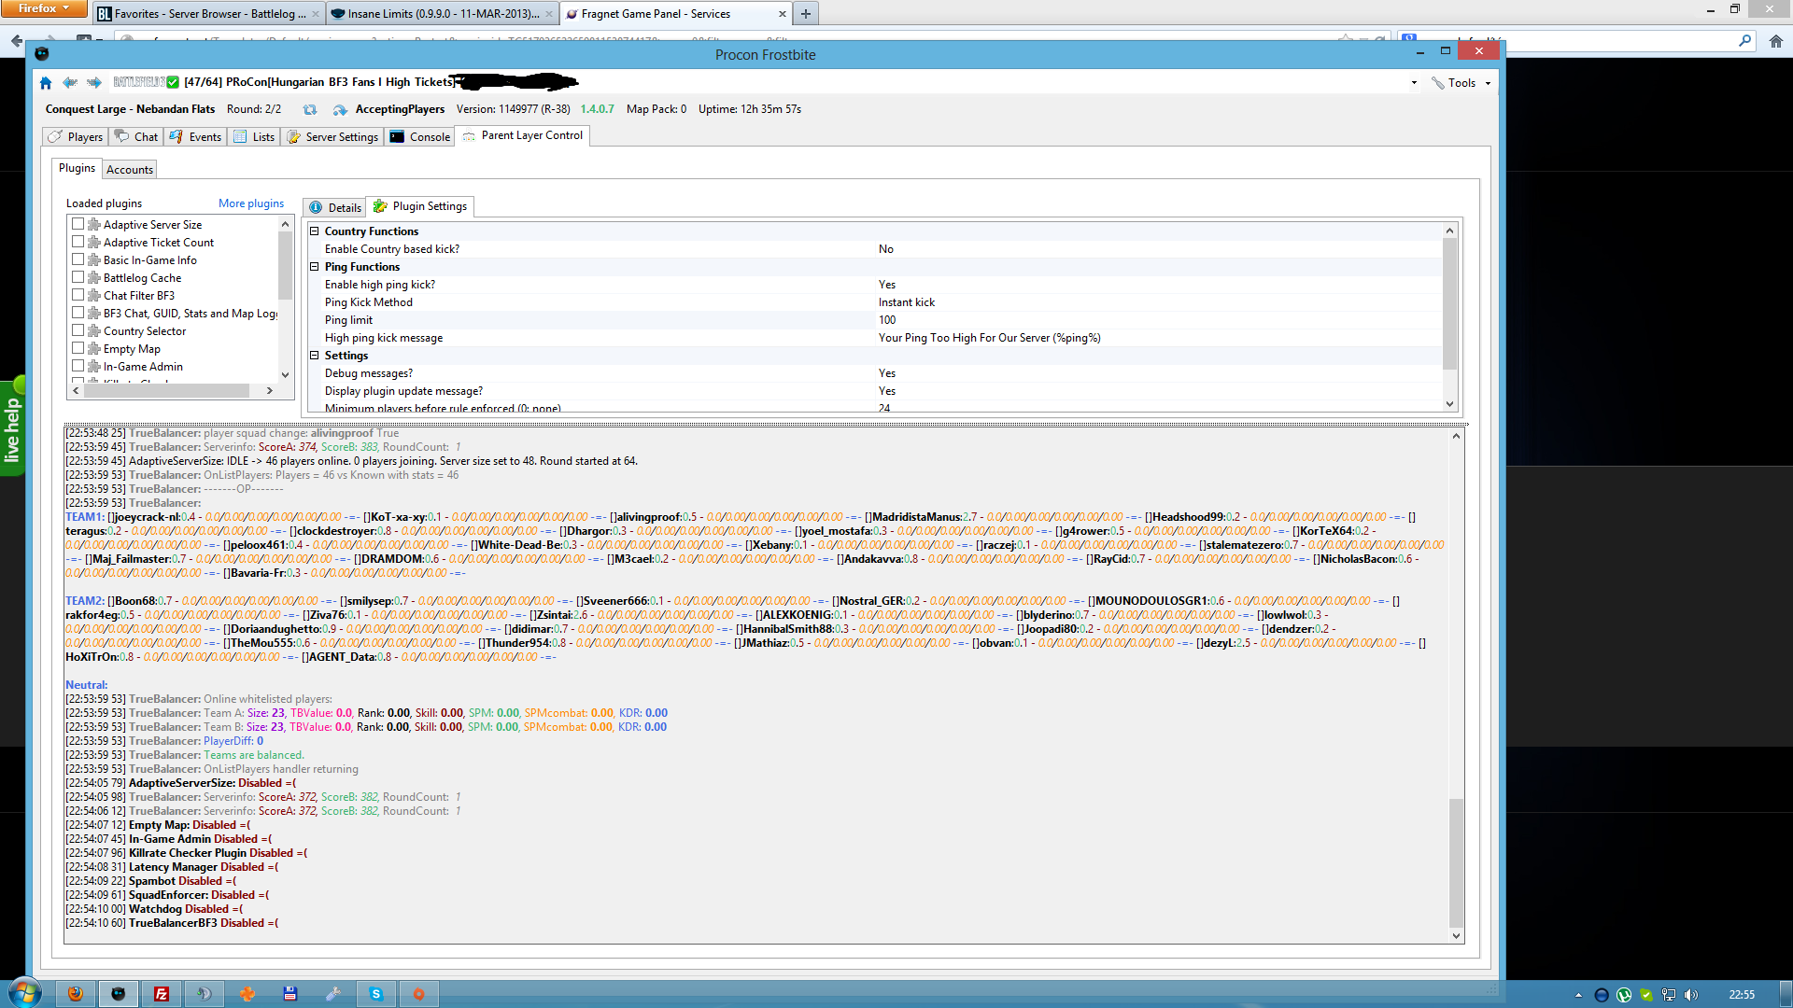Enable the Country Selector plugin checkbox
Screen dimensions: 1793x1008
pos(78,330)
